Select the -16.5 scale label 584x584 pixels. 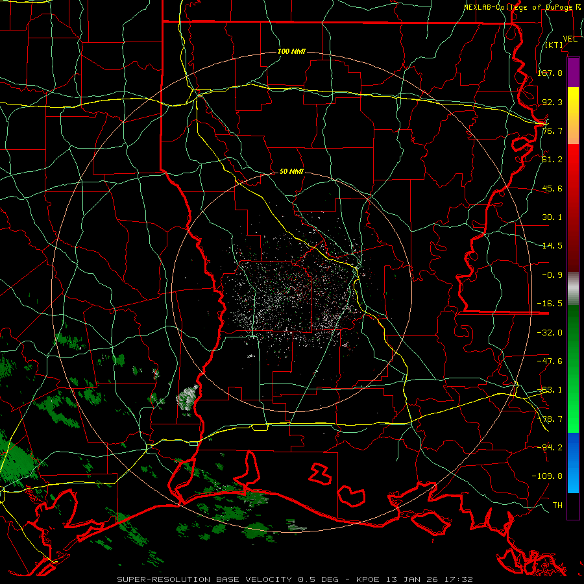pyautogui.click(x=550, y=304)
